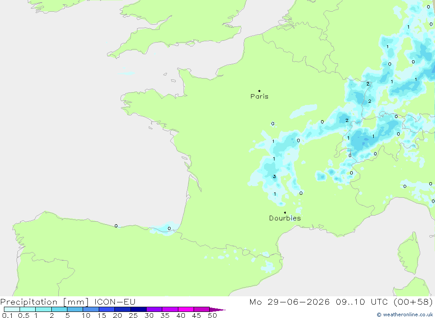Screen dimensions: 435x318
Task: Click the '30' legend scale label
Action: click(149, 315)
